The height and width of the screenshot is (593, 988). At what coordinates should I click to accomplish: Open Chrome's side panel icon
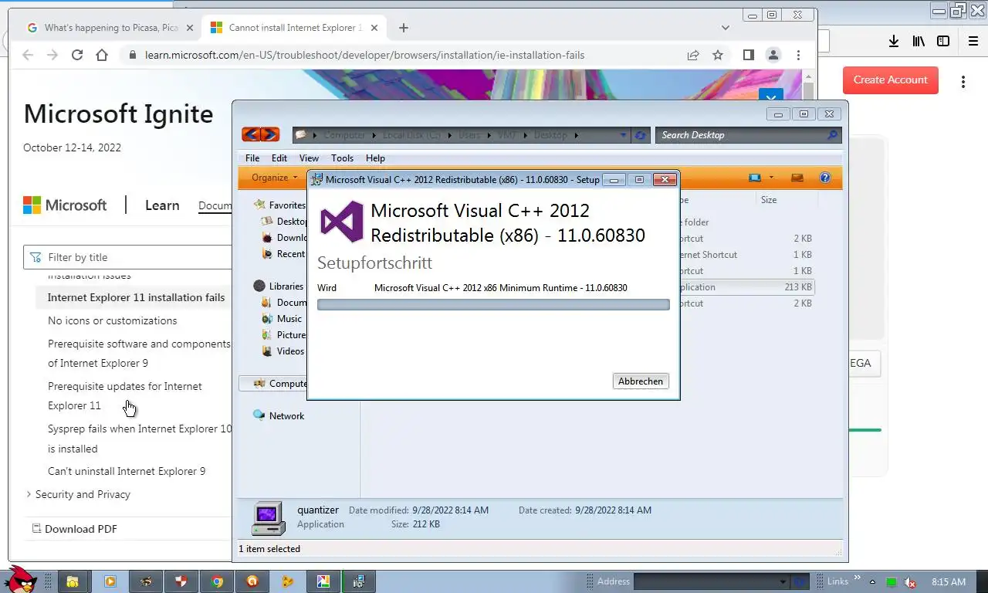(x=748, y=55)
